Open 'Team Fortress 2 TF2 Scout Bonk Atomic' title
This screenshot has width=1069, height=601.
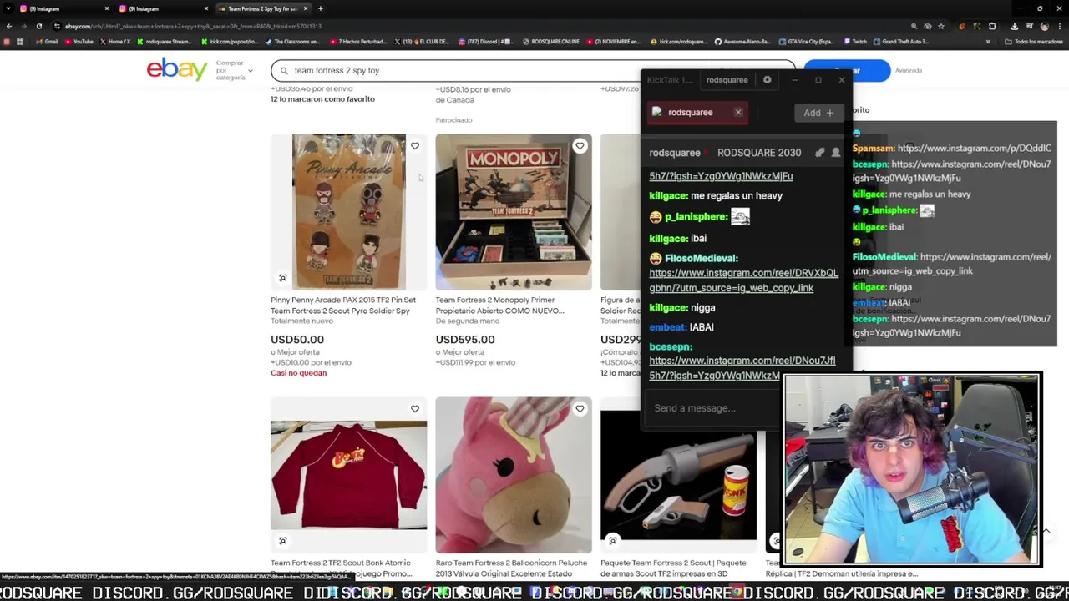[x=341, y=568]
